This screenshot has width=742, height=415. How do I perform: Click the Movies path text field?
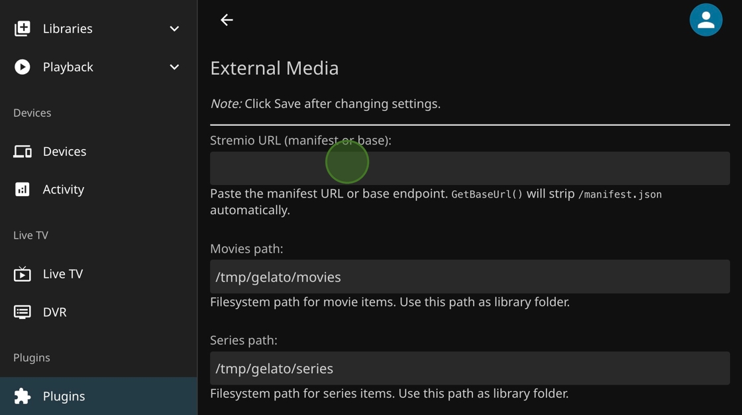click(470, 276)
